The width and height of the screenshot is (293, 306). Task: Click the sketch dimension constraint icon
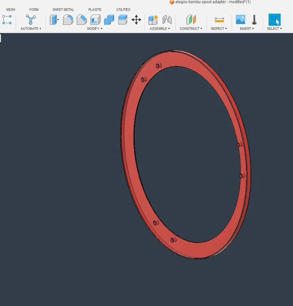(x=7, y=20)
